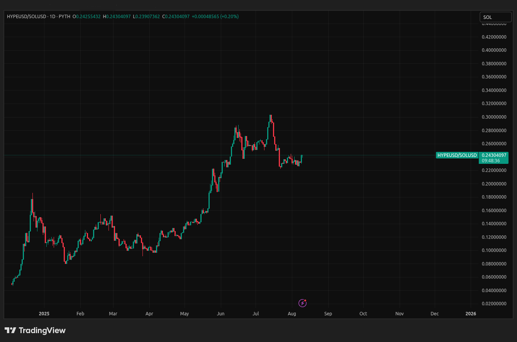Click the HYPEUSD/SOLUSD price label tag
Viewport: 517px width, 342px height.
tap(457, 155)
